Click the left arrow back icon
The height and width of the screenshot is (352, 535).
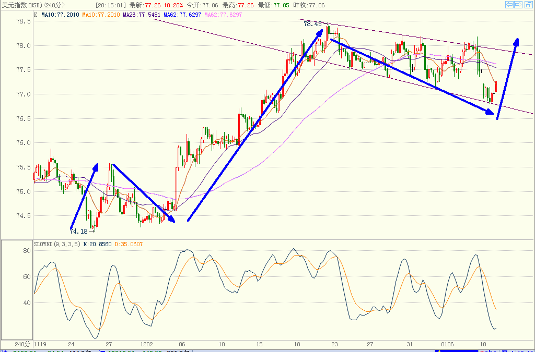coord(509,5)
